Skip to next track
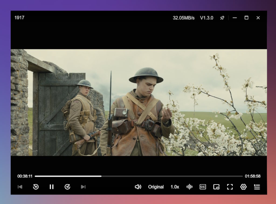276x204 pixels. coord(83,187)
